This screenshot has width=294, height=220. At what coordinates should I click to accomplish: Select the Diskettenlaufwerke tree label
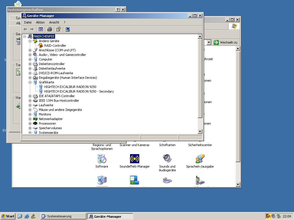52,68
